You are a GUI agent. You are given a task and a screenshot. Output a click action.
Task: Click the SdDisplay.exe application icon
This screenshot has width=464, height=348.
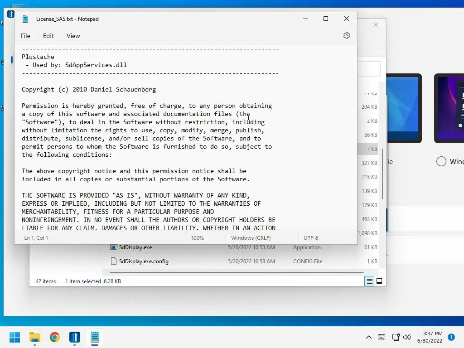click(x=114, y=247)
